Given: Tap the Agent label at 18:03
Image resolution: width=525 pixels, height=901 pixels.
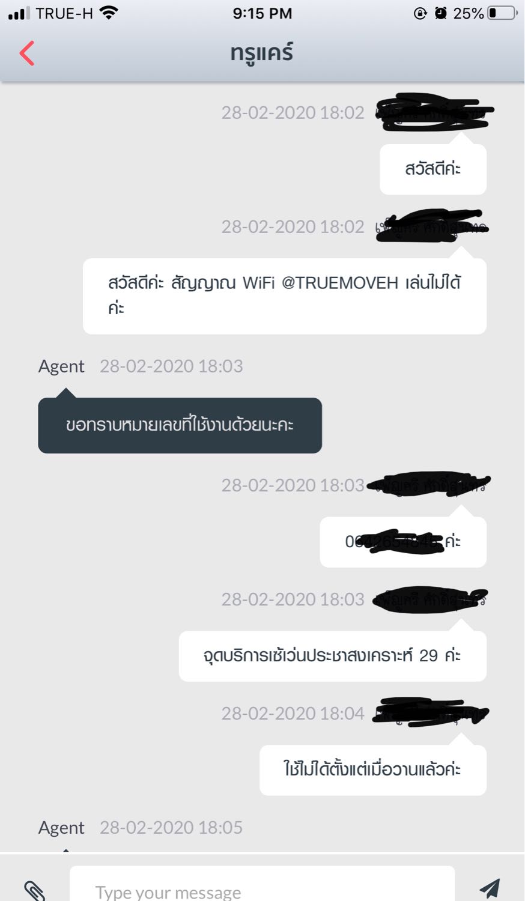Looking at the screenshot, I should pos(61,366).
